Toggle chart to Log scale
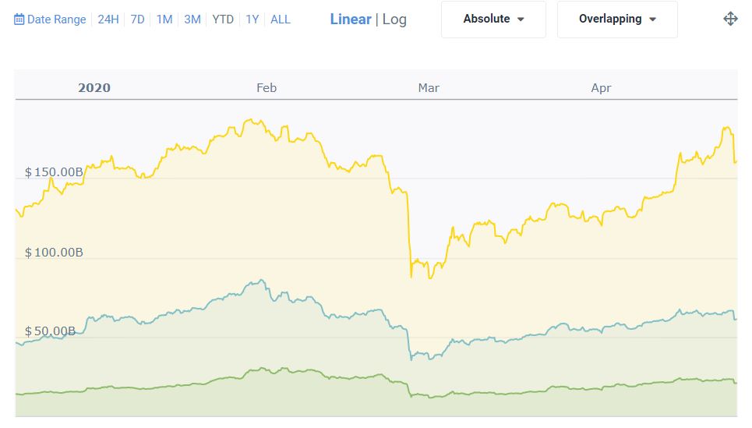 [394, 19]
